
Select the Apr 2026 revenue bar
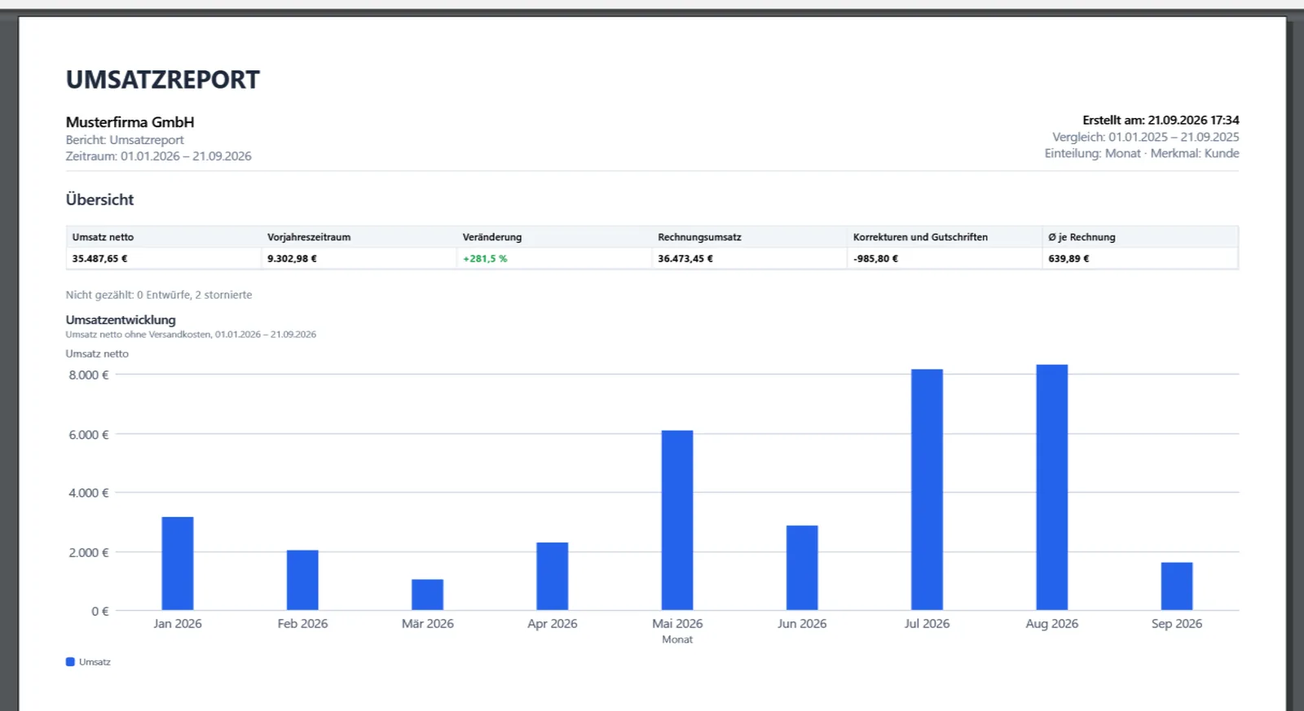pyautogui.click(x=553, y=577)
